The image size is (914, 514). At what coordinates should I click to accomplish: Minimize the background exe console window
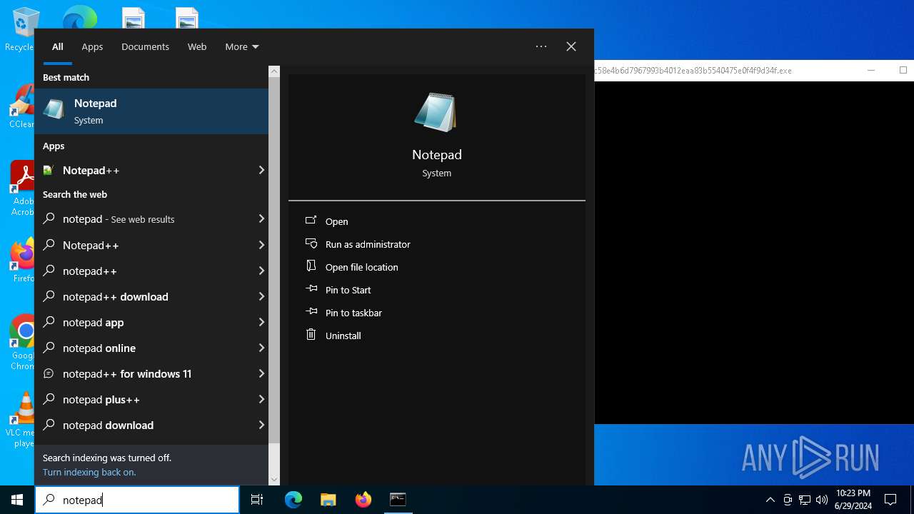870,70
